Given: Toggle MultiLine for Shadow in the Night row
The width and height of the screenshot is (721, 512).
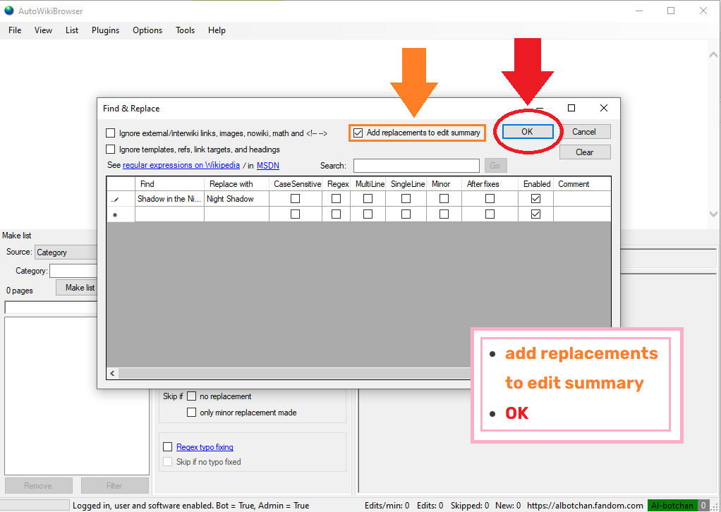Looking at the screenshot, I should 368,199.
